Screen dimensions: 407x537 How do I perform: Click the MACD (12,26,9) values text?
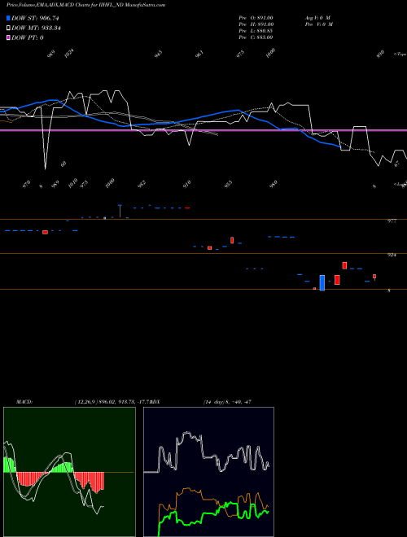pyautogui.click(x=112, y=402)
